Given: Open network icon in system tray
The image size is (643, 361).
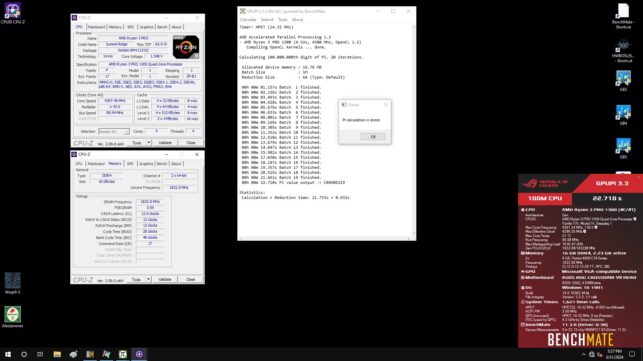Looking at the screenshot, I should [592, 354].
